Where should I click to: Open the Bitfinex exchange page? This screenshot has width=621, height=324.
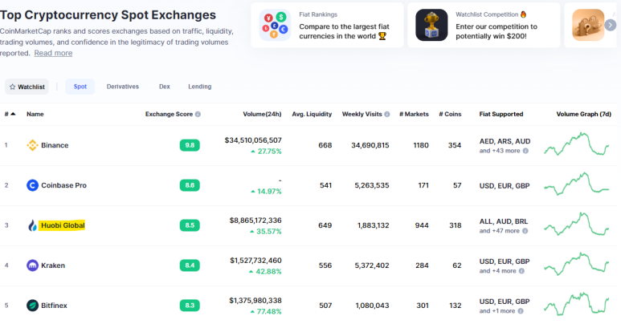54,306
